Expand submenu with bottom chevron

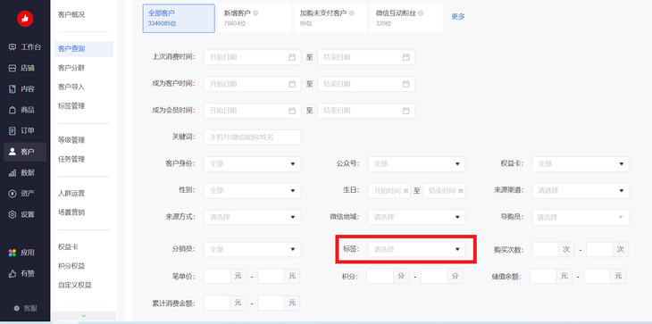click(x=84, y=316)
